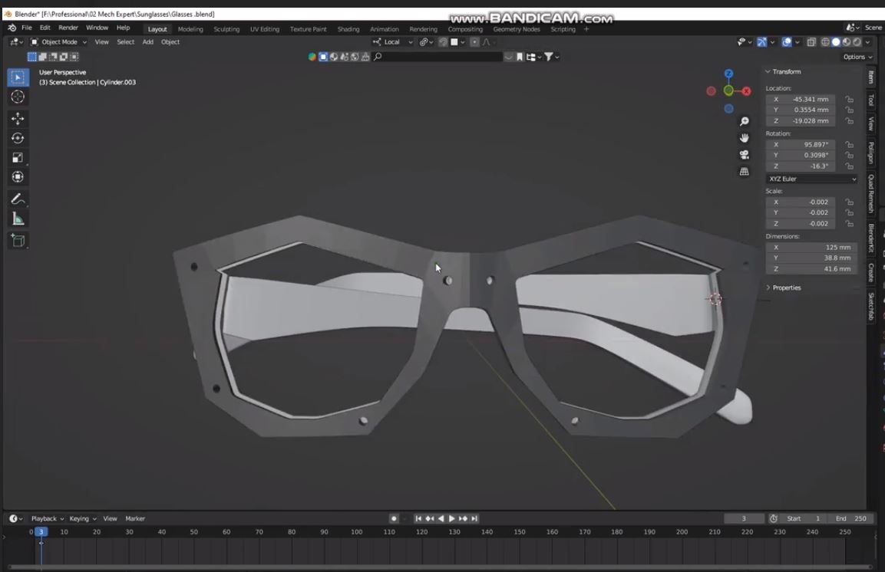Image resolution: width=885 pixels, height=572 pixels.
Task: Toggle viewport gizmos display
Action: (761, 42)
